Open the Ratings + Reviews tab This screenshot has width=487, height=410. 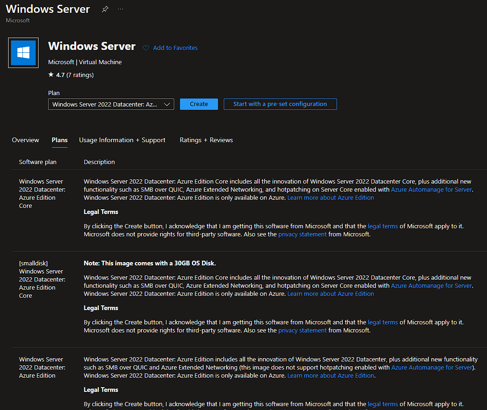coord(206,140)
